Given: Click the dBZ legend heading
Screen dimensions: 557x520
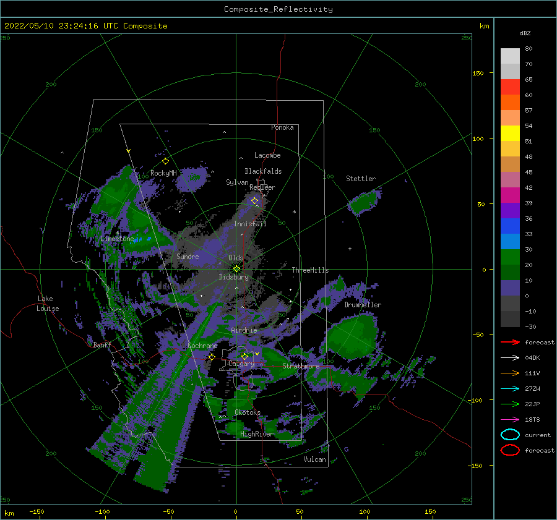Looking at the screenshot, I should click(x=525, y=33).
